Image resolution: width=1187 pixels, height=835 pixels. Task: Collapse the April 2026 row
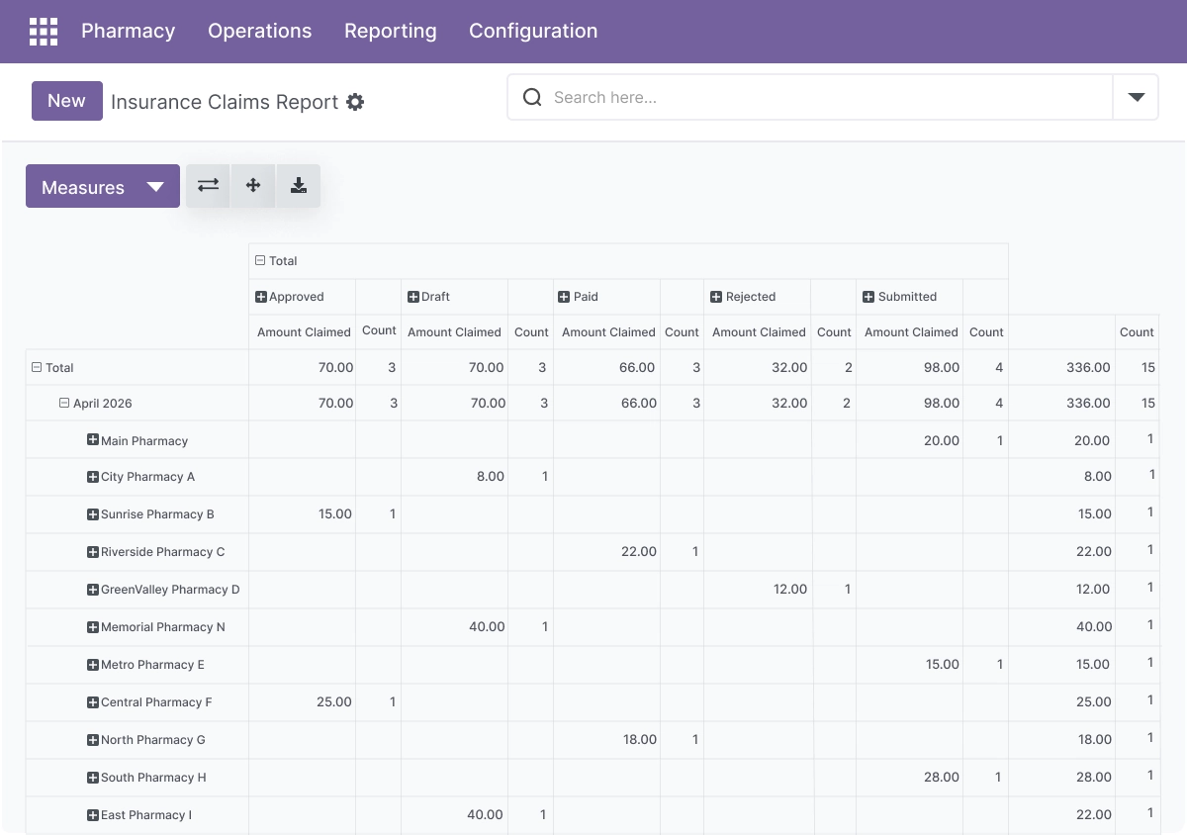point(96,404)
